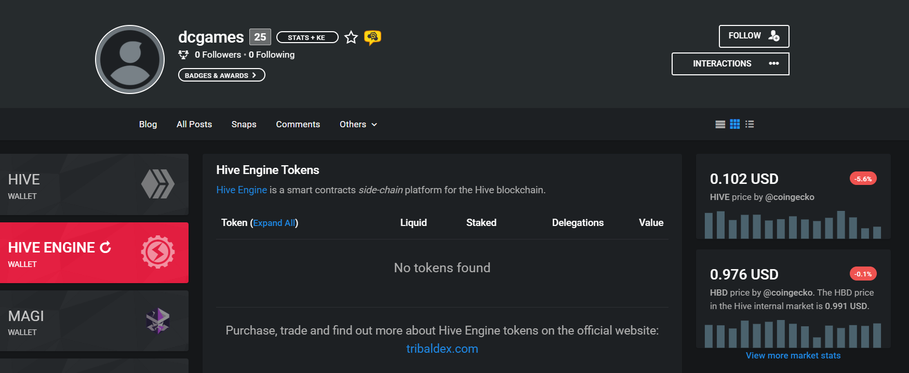Switch to the stacked list view layout
Screen dimensions: 909x373
point(720,124)
